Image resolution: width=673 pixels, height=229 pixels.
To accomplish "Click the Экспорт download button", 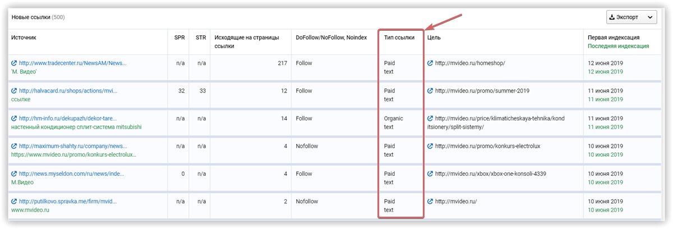I will (626, 17).
